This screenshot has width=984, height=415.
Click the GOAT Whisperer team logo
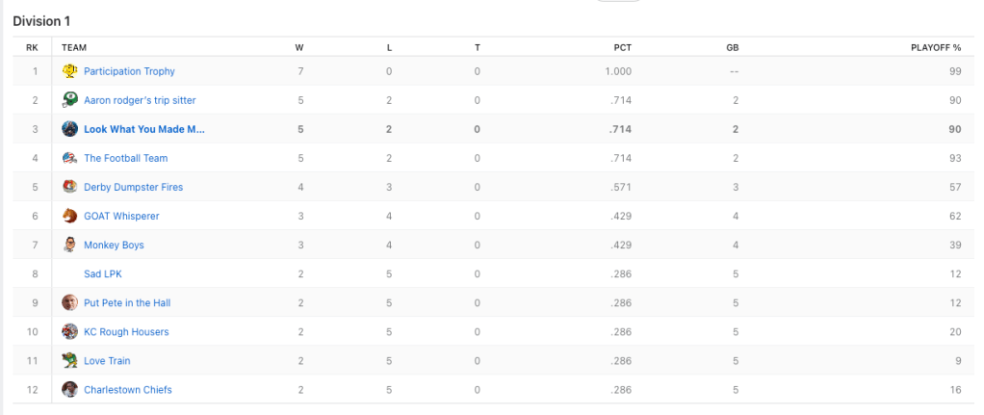click(69, 216)
